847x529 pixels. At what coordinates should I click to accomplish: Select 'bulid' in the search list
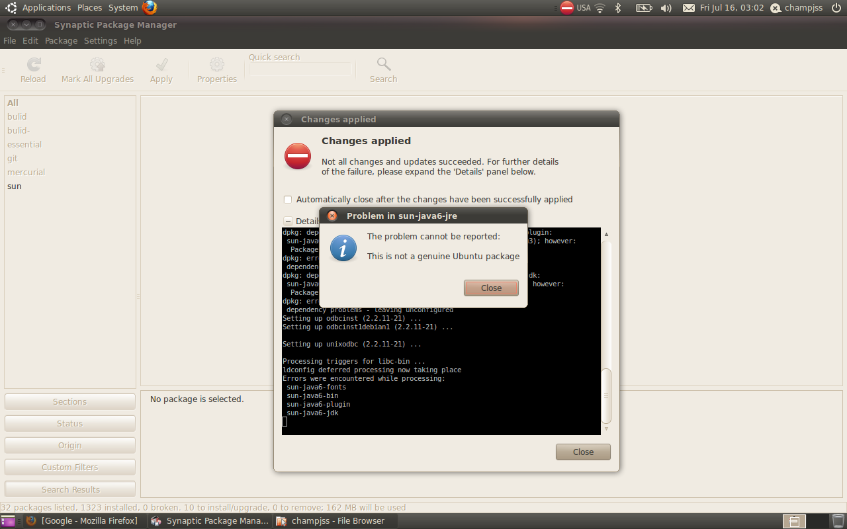tap(70, 117)
